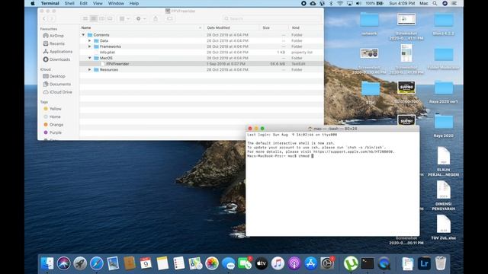Collapse the Contents folder disclosure triangle
This screenshot has height=274, width=488.
[83, 35]
